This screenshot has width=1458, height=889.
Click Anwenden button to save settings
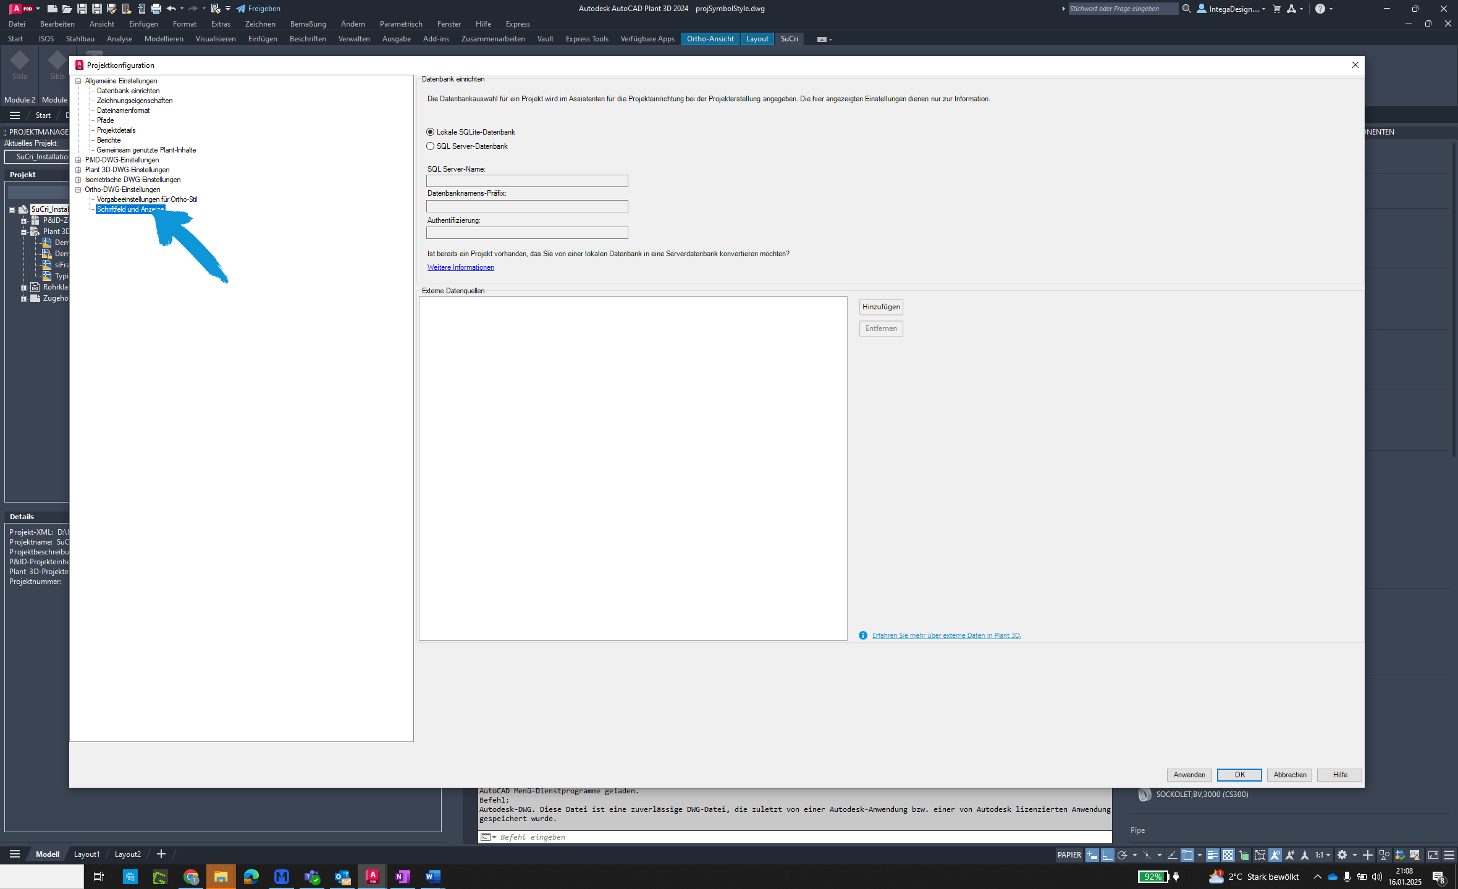1188,775
